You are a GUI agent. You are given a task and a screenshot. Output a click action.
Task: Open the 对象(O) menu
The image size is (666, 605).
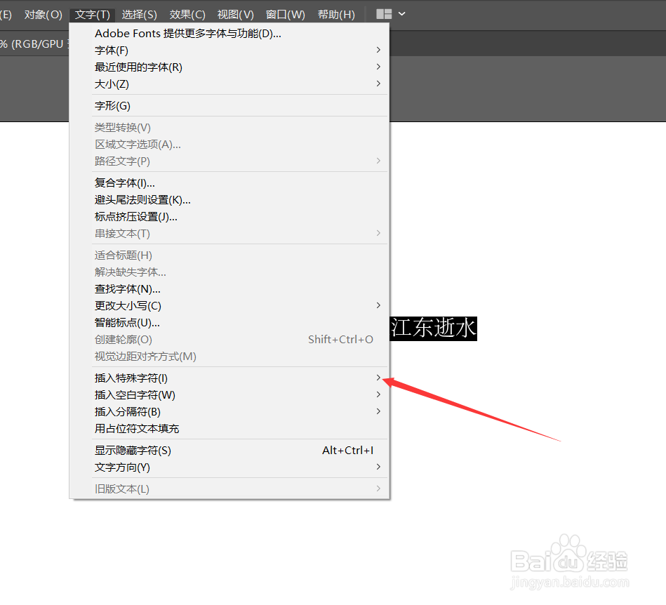(x=44, y=15)
